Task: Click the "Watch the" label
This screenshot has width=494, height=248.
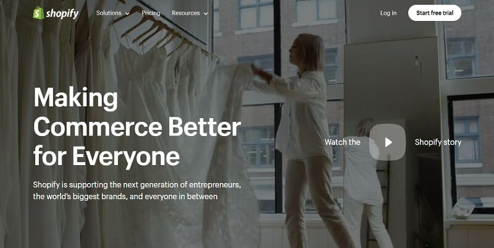Action: point(343,142)
